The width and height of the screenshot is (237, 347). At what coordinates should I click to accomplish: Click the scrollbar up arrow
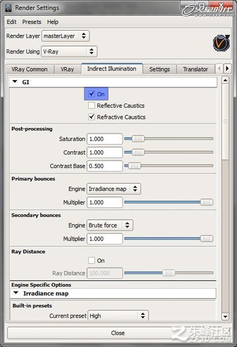(225, 80)
